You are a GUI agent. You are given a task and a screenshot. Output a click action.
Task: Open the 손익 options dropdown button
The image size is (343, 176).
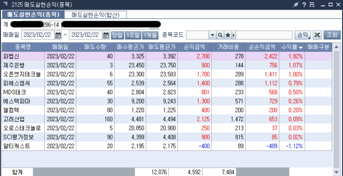pyautogui.click(x=303, y=35)
